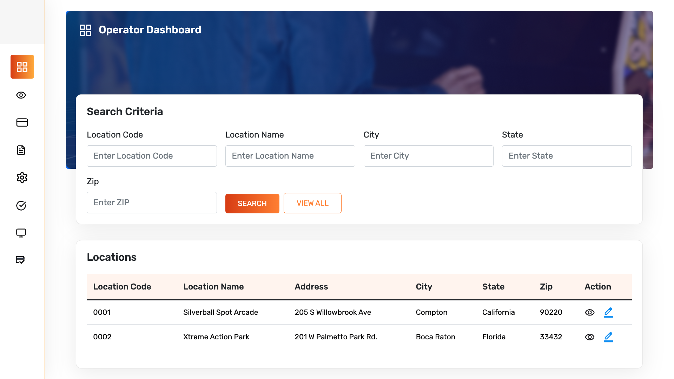Click the circled checkmark sidebar icon
674x379 pixels.
click(x=21, y=206)
